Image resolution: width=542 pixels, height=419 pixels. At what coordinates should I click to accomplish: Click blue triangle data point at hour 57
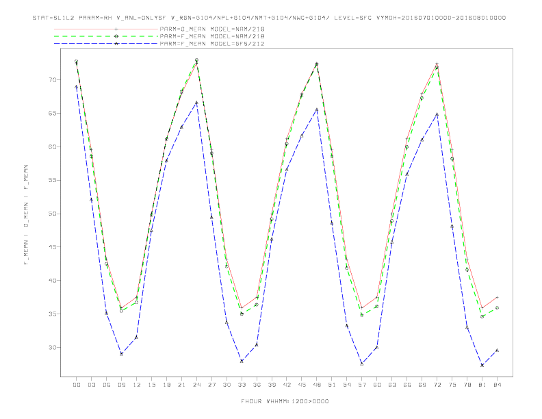coord(362,364)
